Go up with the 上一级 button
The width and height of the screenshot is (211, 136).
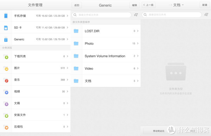(x=148, y=5)
